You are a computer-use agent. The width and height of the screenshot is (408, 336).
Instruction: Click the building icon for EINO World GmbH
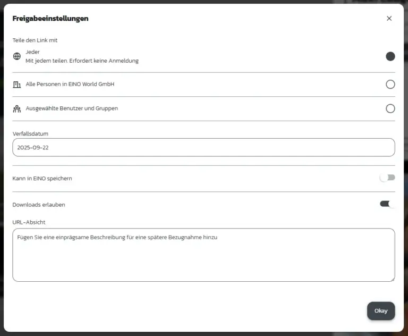click(17, 85)
